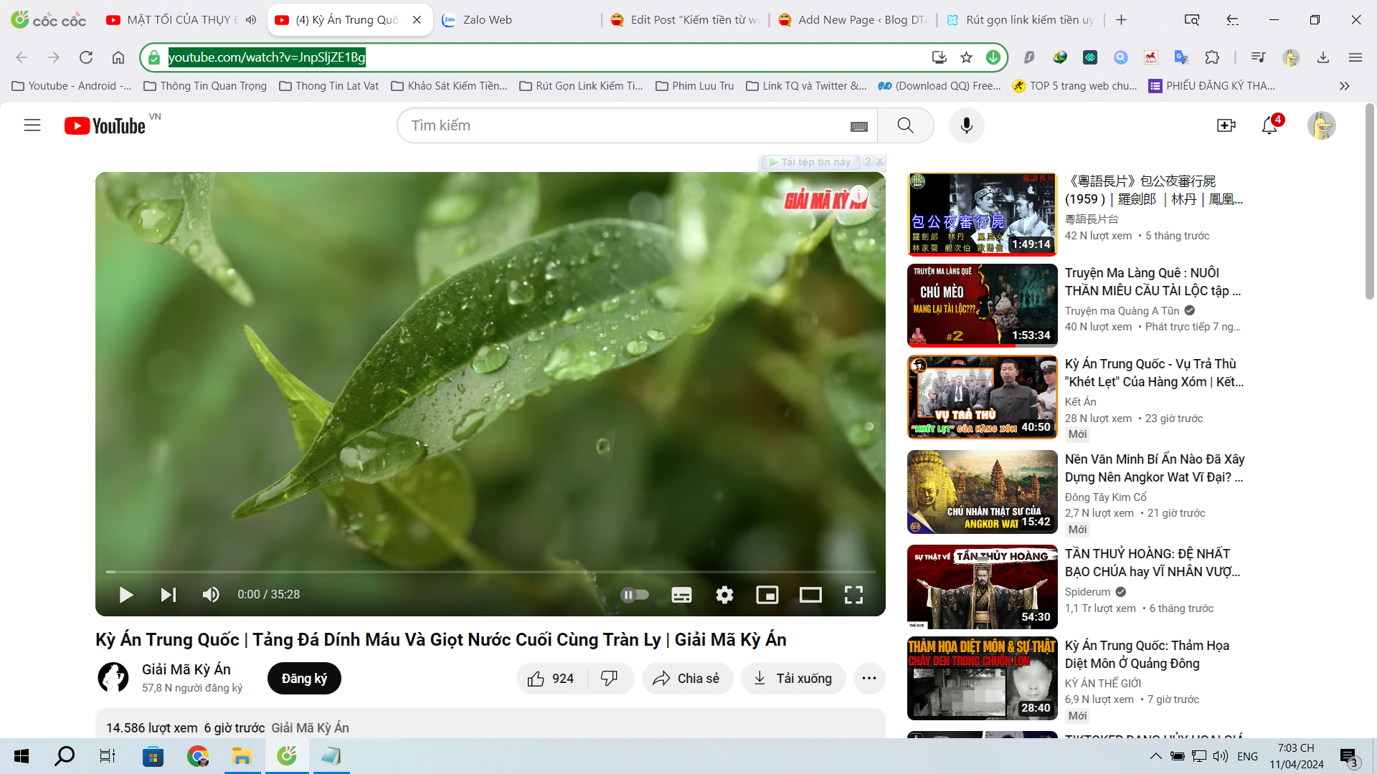Viewport: 1377px width, 774px height.
Task: Click Tải tệp tin này download bar
Action: (x=810, y=162)
